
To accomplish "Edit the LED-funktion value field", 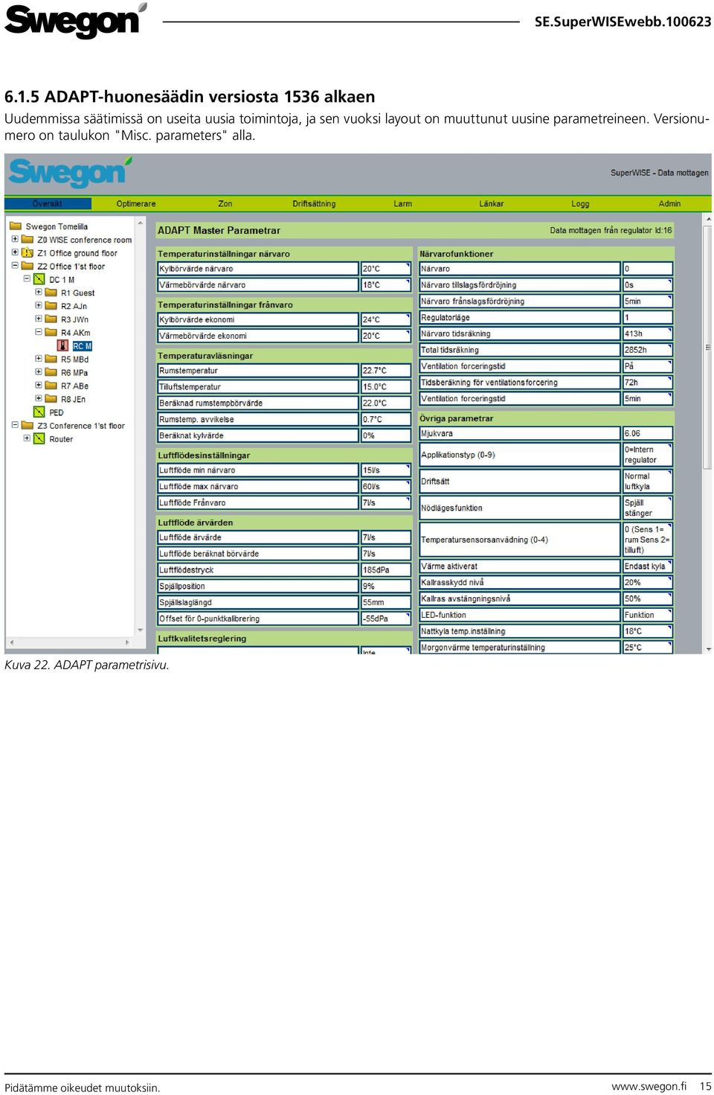I will tap(648, 615).
